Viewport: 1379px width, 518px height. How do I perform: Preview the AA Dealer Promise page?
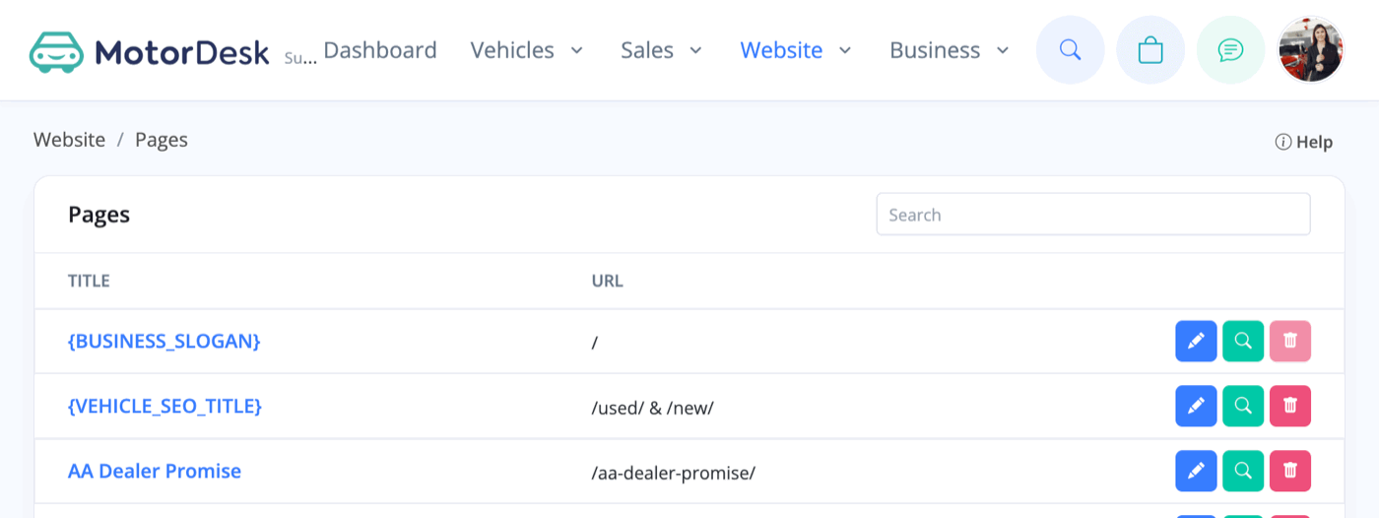point(1243,471)
